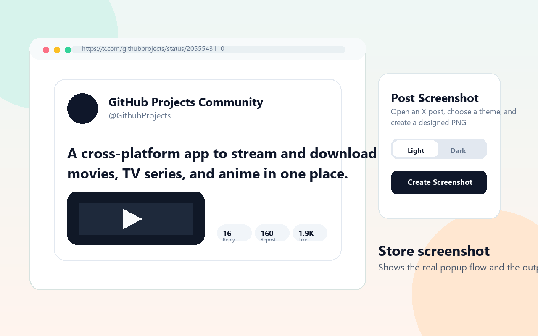This screenshot has width=538, height=336.
Task: Click the @GithubProjects handle
Action: (x=140, y=115)
